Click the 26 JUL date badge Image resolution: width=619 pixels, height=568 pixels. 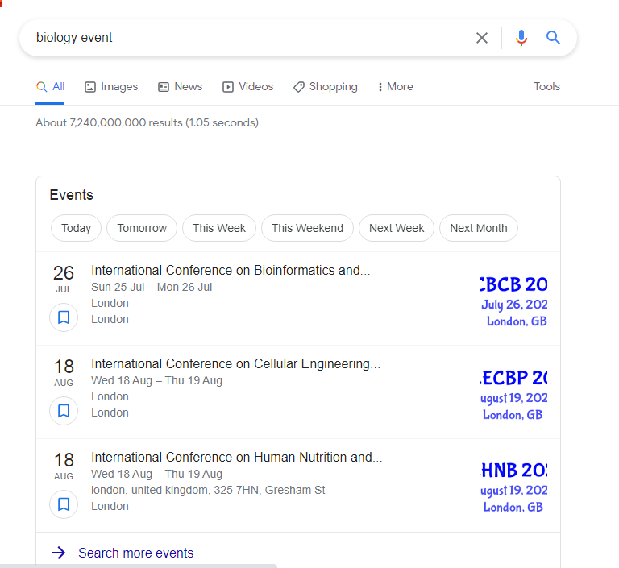64,279
